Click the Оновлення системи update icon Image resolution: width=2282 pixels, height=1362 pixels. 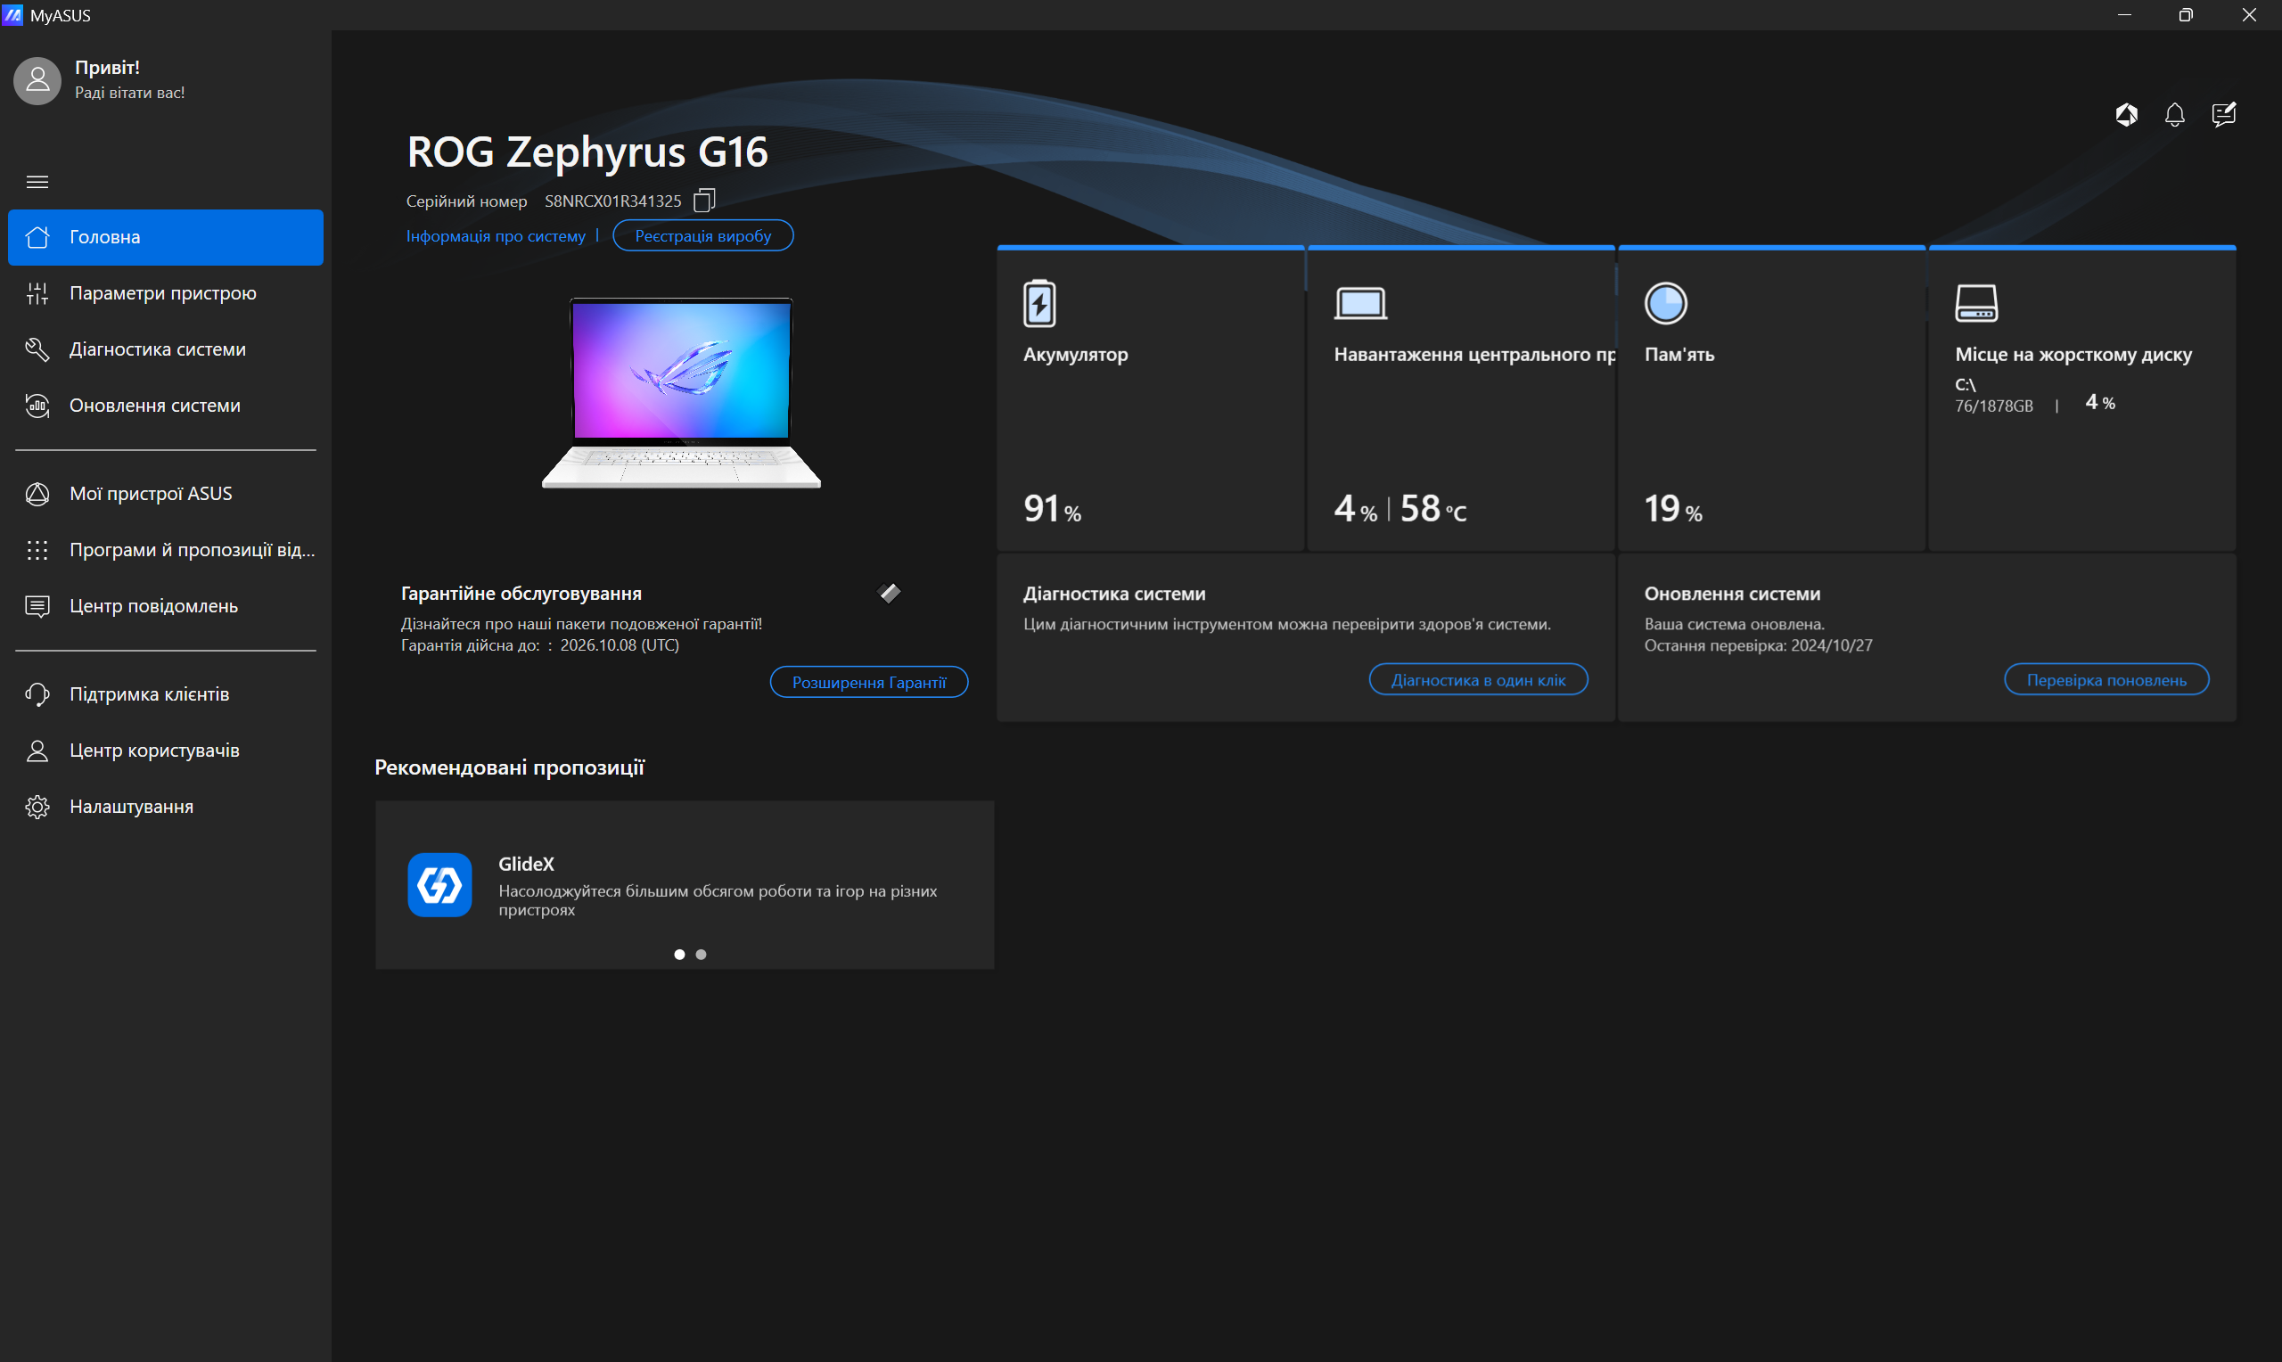(37, 405)
